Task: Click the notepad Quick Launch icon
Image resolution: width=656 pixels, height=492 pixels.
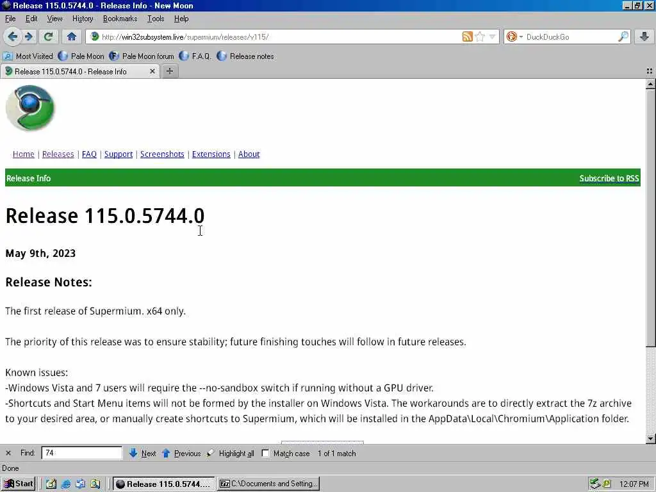Action: [x=51, y=484]
